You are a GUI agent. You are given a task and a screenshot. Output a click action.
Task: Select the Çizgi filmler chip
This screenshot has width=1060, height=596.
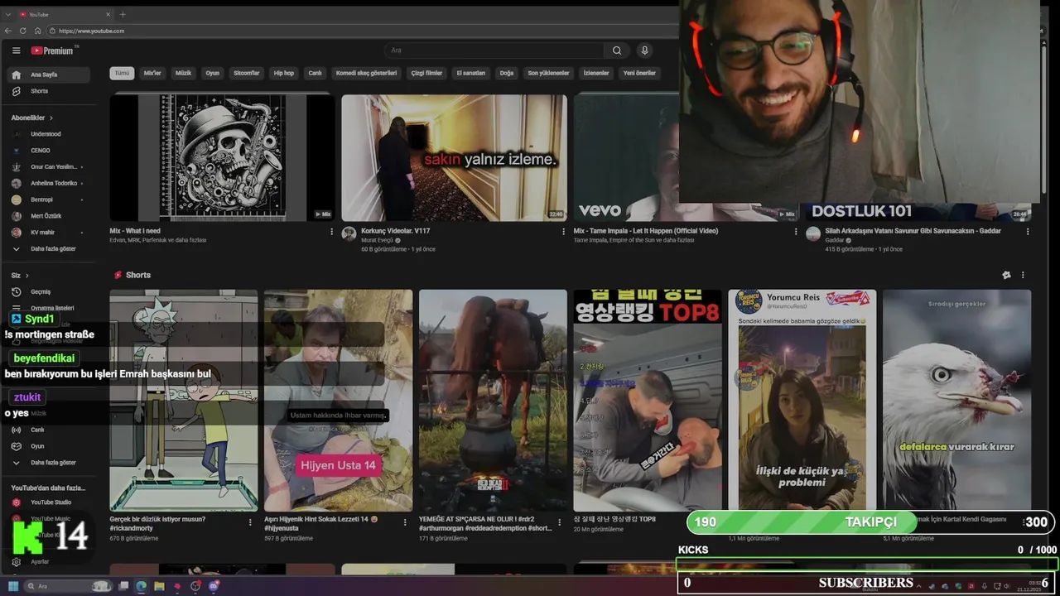click(x=426, y=73)
